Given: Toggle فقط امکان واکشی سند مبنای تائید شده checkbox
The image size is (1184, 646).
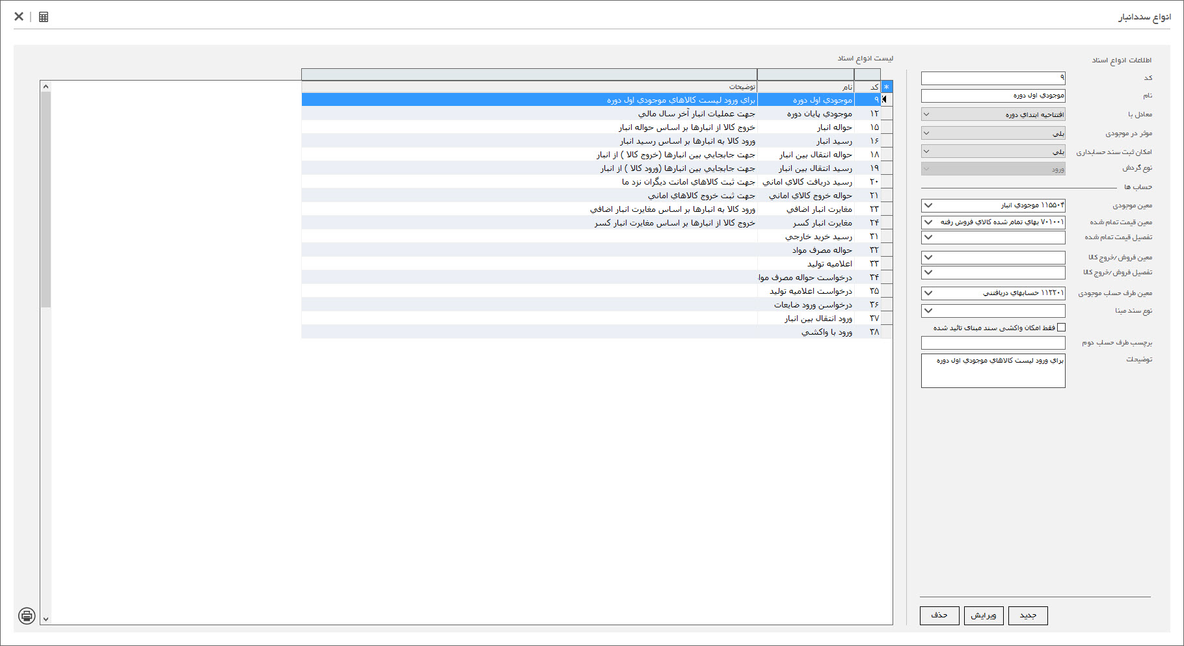Looking at the screenshot, I should click(1061, 328).
